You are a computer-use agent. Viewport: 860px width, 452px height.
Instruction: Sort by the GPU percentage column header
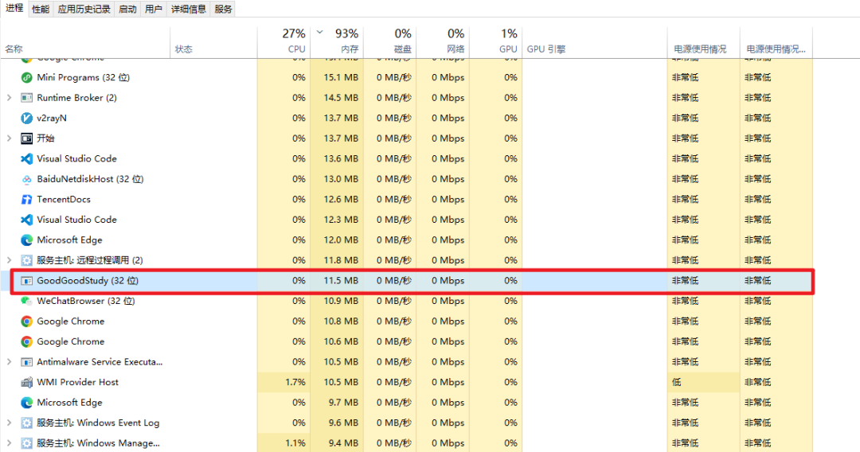point(496,42)
